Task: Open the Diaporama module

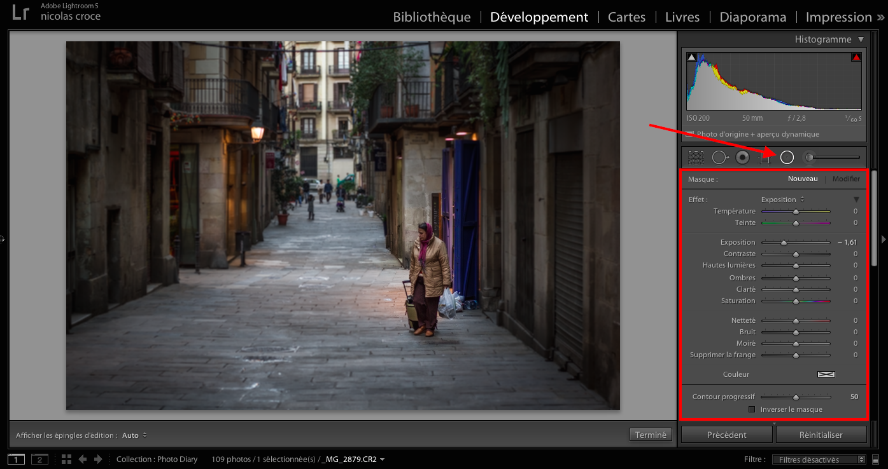Action: click(752, 17)
